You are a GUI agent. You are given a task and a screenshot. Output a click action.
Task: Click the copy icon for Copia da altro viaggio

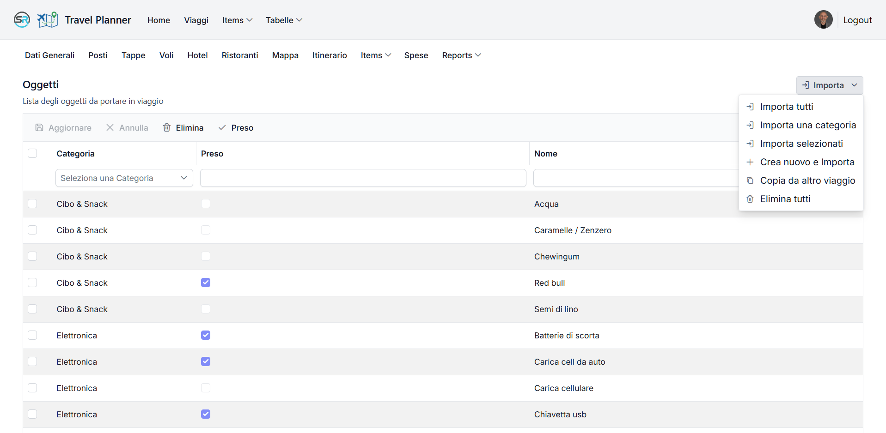[x=750, y=180]
